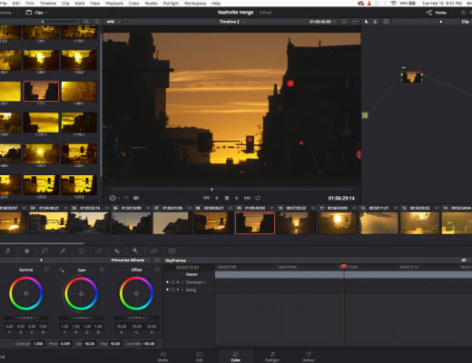This screenshot has height=363, width=472.
Task: Open the Blur palette
Action: pyautogui.click(x=117, y=250)
